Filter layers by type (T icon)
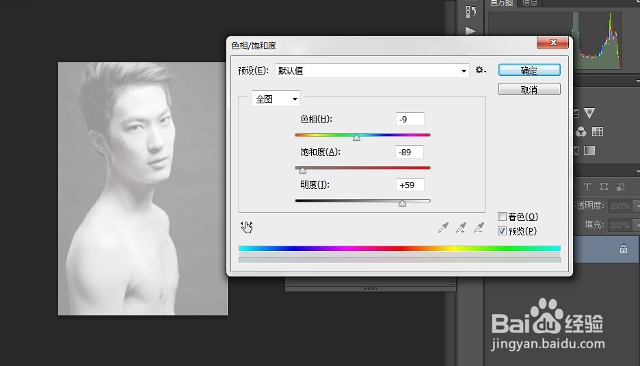The width and height of the screenshot is (640, 366). point(587,186)
